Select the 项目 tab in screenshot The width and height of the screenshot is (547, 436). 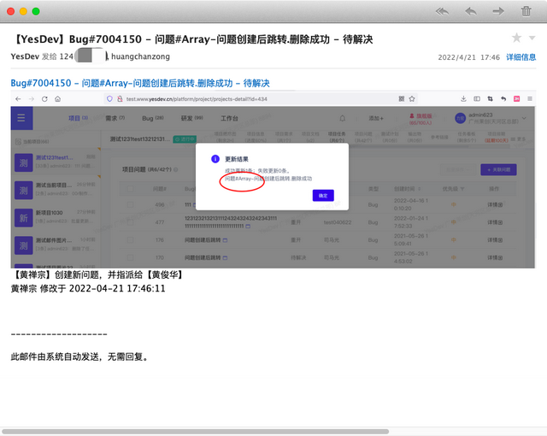78,118
